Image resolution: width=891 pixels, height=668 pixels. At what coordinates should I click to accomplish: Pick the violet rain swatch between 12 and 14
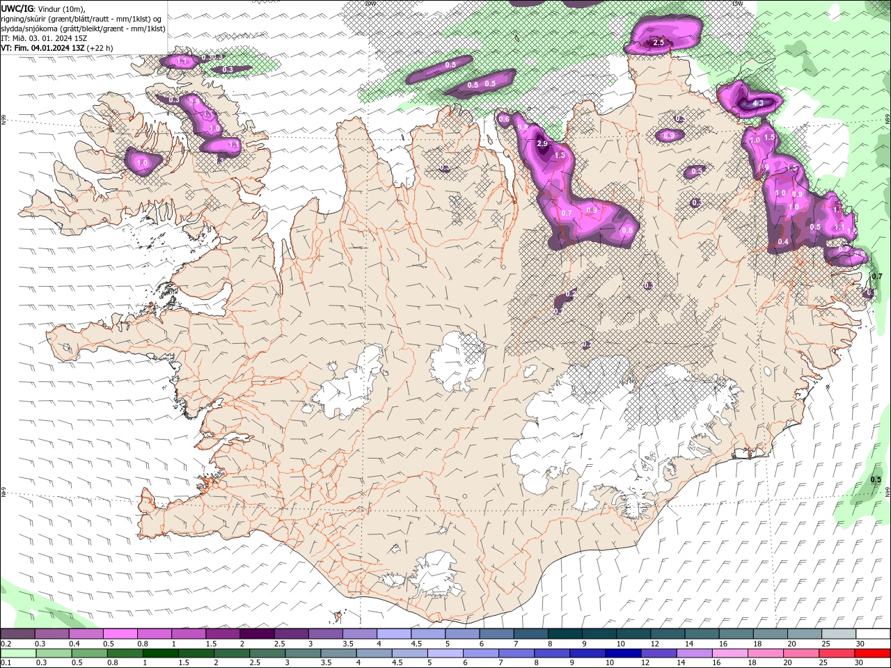click(x=659, y=653)
